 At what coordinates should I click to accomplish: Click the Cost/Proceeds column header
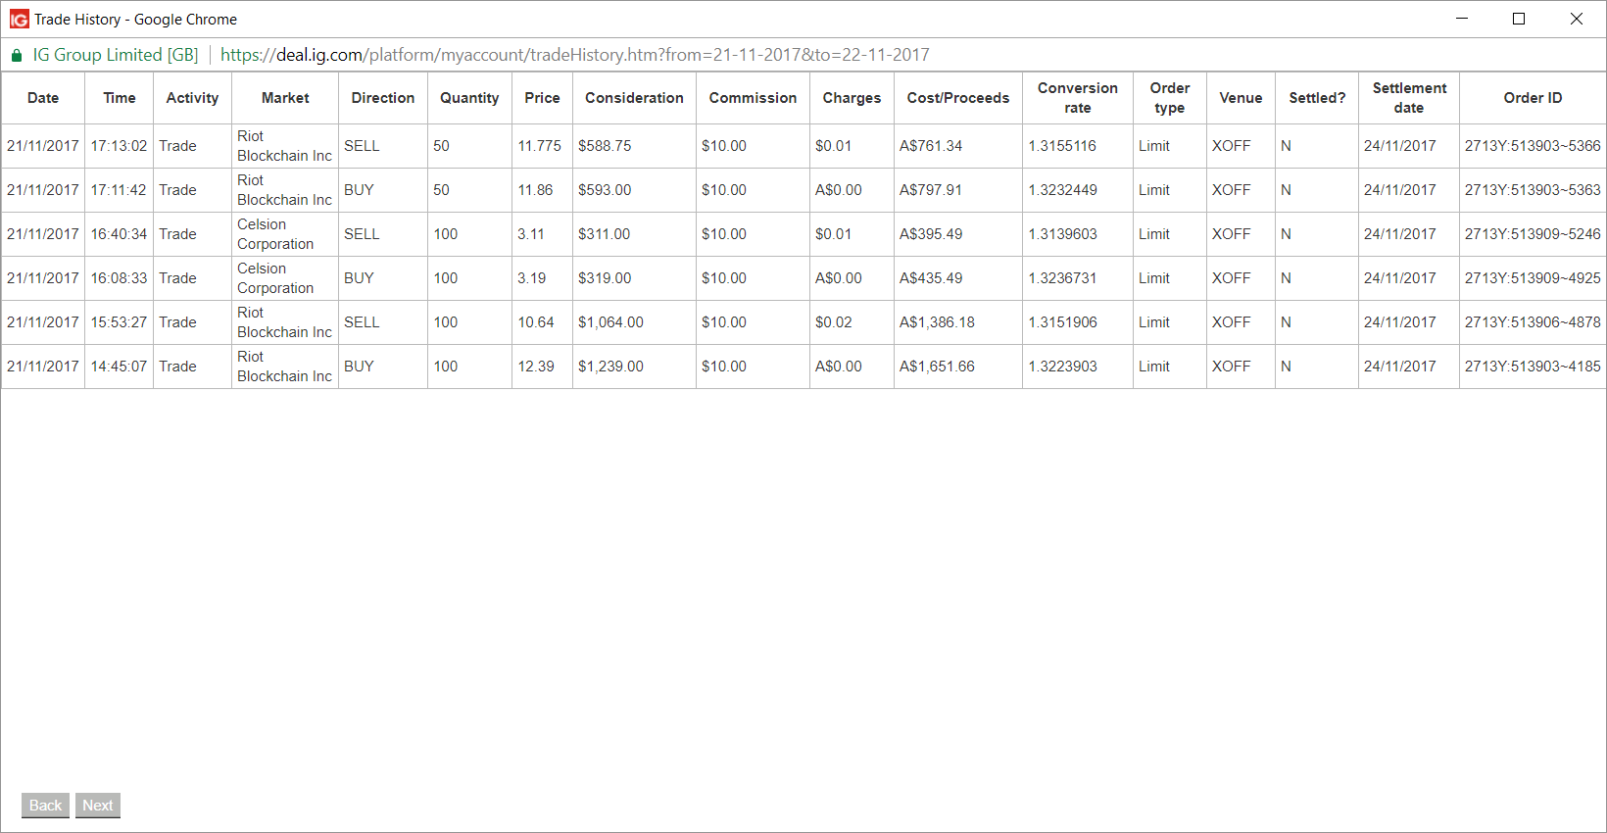click(x=958, y=98)
